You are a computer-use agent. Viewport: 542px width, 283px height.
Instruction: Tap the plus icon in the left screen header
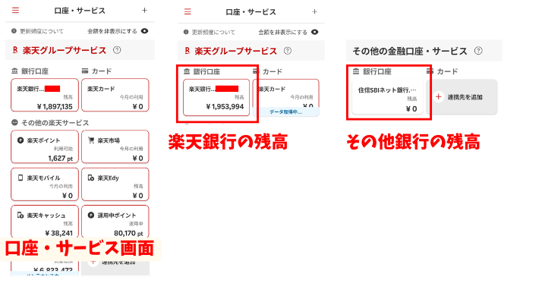144,11
